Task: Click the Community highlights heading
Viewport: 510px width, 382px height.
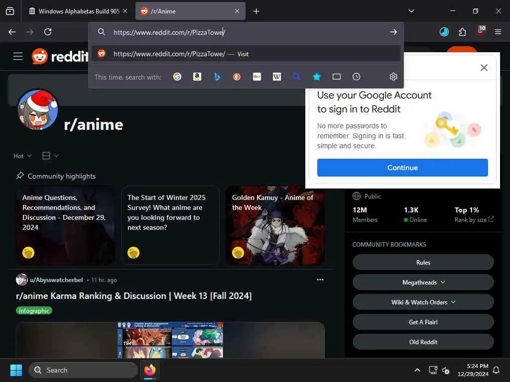Action: (x=62, y=176)
